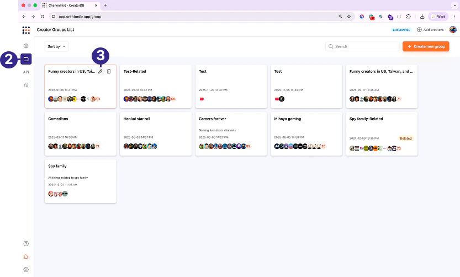The height and width of the screenshot is (277, 460).
Task: Open Funny creators in US, Taiwan, and ... card
Action: pos(382,86)
